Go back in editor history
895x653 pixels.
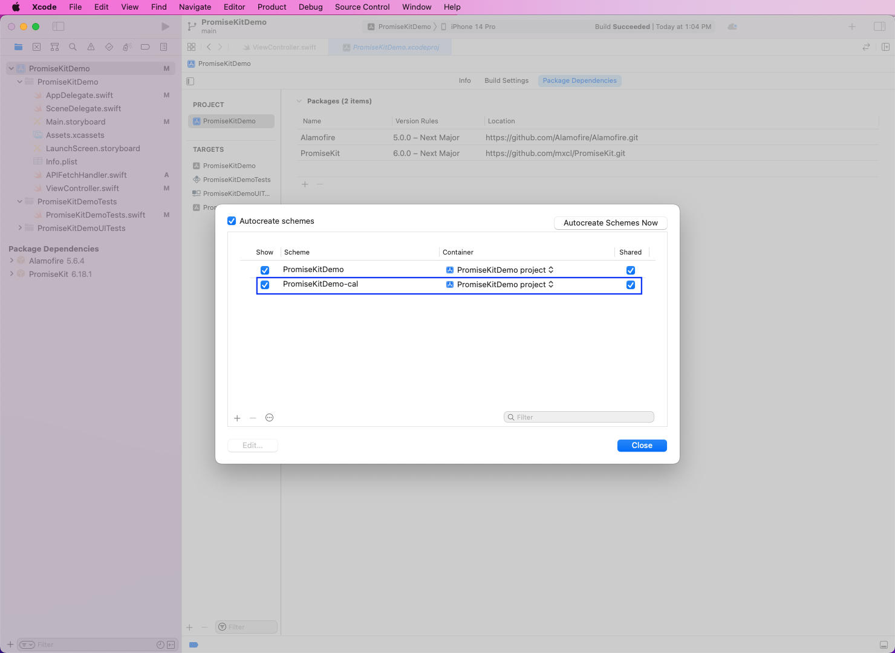(209, 47)
